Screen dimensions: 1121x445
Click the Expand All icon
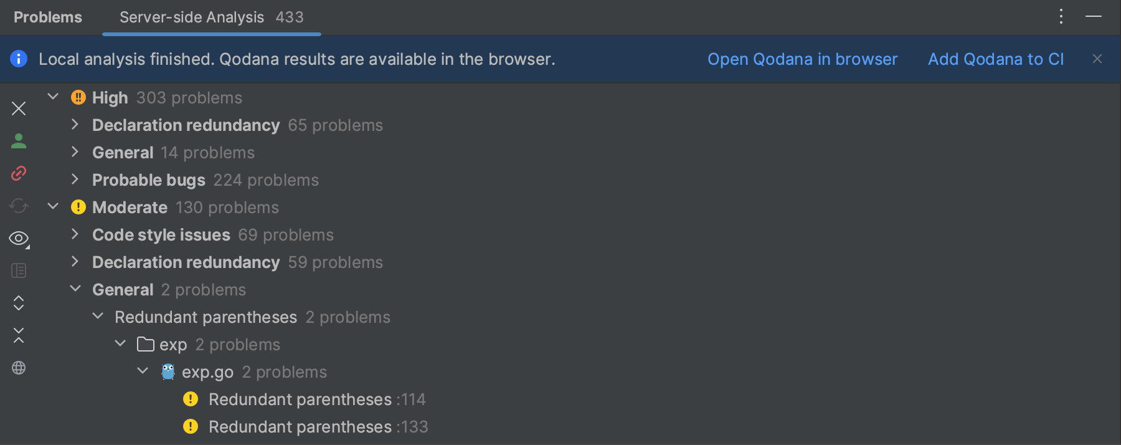[19, 303]
